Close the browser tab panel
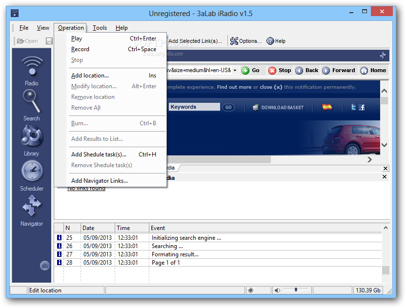 pyautogui.click(x=386, y=168)
